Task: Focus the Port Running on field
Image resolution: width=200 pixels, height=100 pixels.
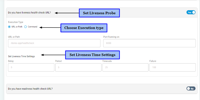Action: click(149, 43)
